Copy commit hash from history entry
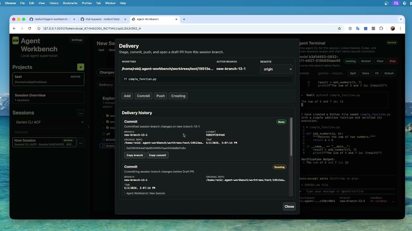 (157, 155)
